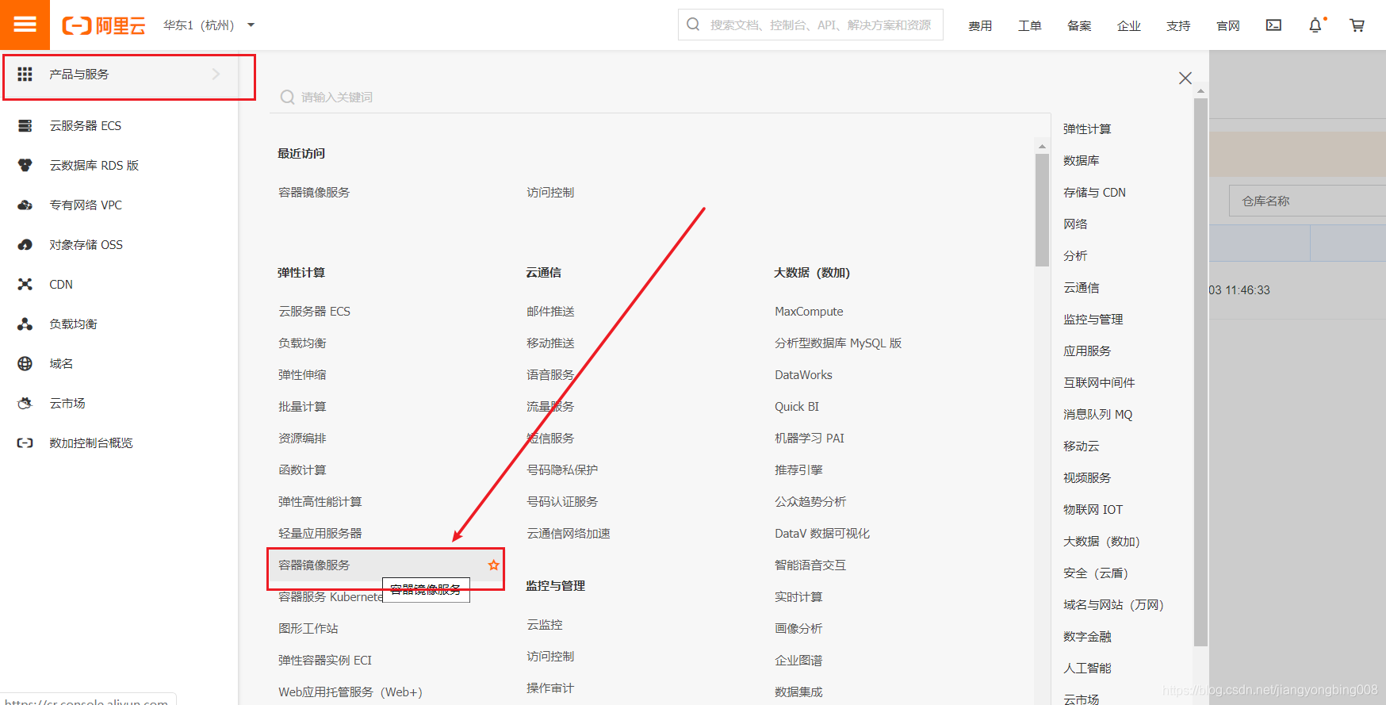The width and height of the screenshot is (1386, 705).
Task: Open recently visited 访问控制
Action: coord(550,192)
